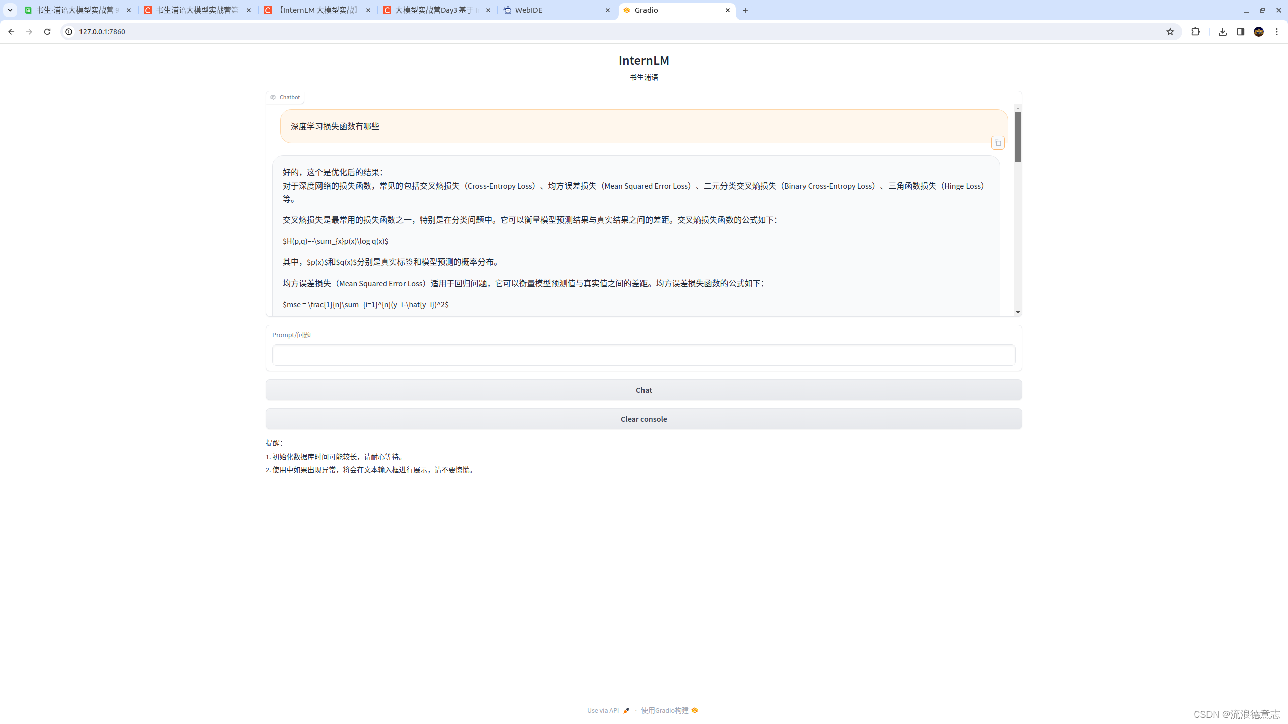Restore down the browser window
Image resolution: width=1288 pixels, height=724 pixels.
click(1262, 10)
